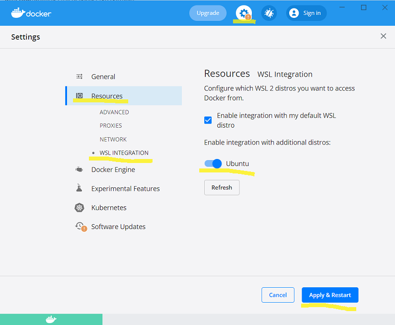
Task: Open troubleshoot via the bug icon
Action: 269,13
